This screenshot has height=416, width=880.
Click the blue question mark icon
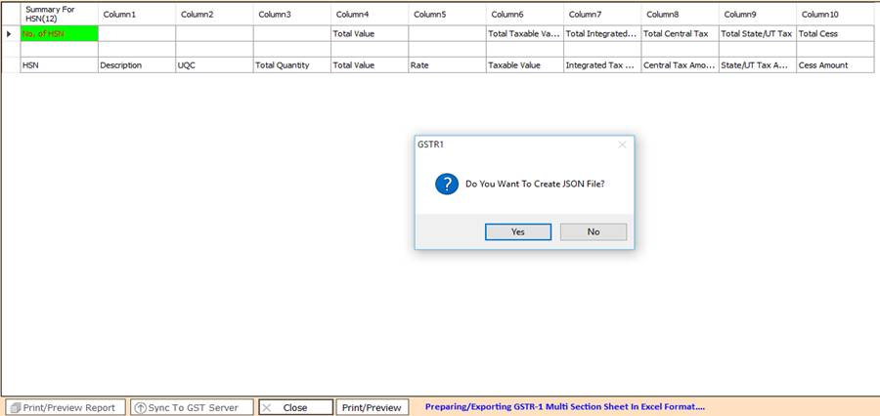[447, 184]
